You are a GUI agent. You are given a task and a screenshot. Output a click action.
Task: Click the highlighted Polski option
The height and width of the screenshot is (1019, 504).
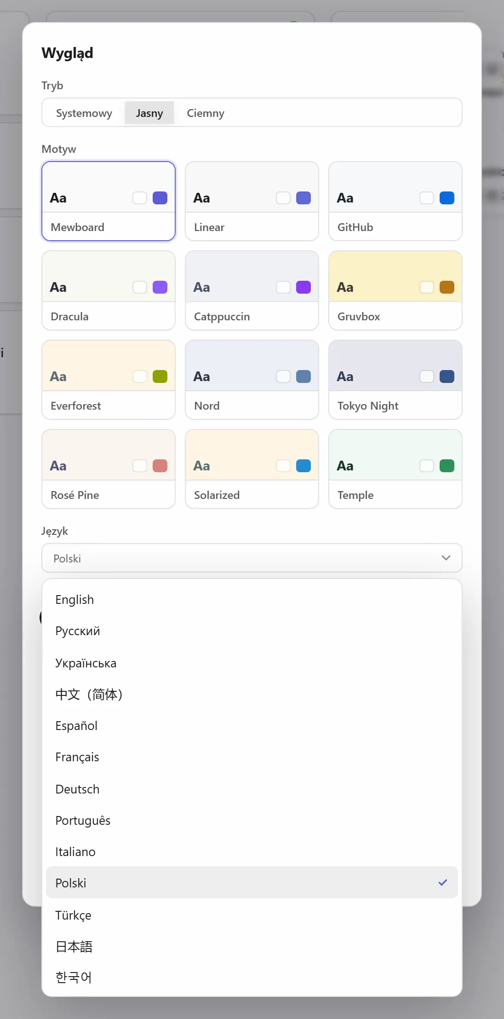(x=252, y=883)
